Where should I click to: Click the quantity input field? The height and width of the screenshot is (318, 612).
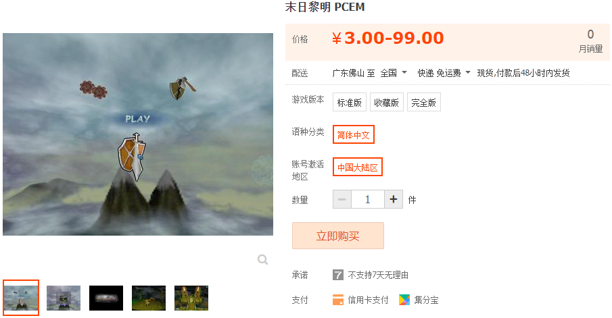coord(368,200)
